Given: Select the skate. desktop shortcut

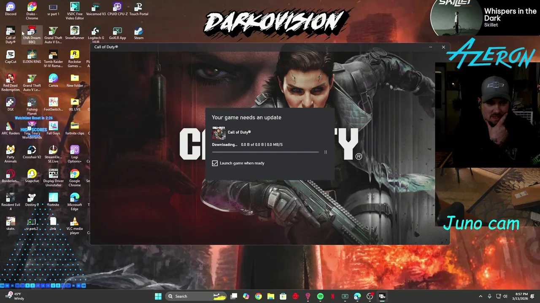Looking at the screenshot, I should tap(11, 224).
